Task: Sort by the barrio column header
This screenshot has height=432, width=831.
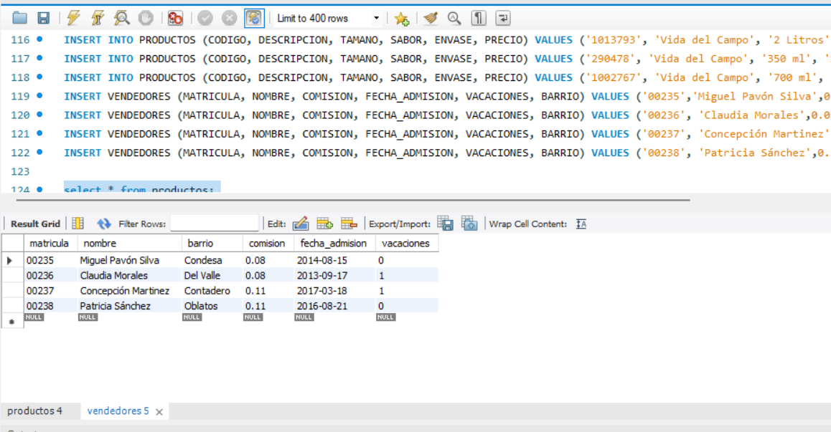Action: pyautogui.click(x=212, y=244)
